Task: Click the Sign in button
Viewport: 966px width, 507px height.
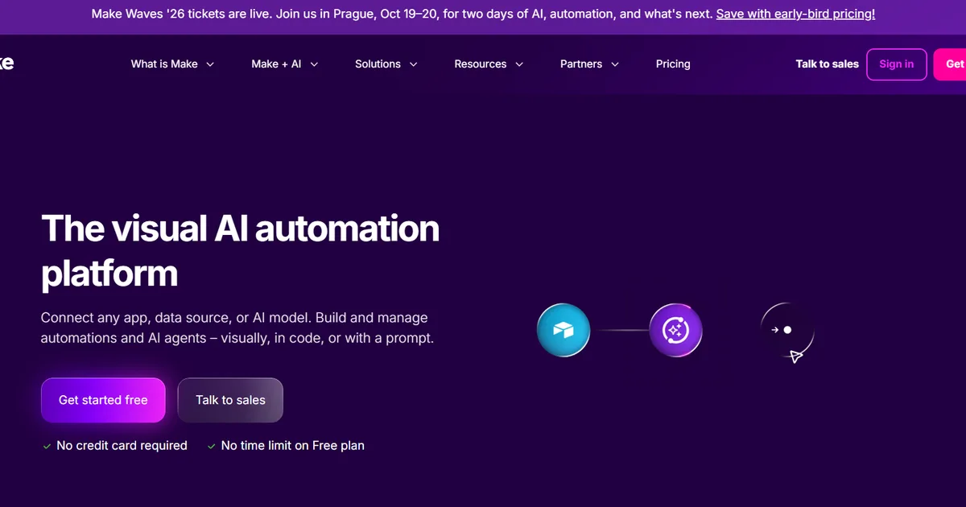Action: pyautogui.click(x=897, y=64)
